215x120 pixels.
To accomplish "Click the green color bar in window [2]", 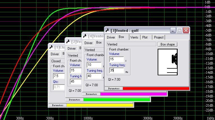I will [117, 100].
